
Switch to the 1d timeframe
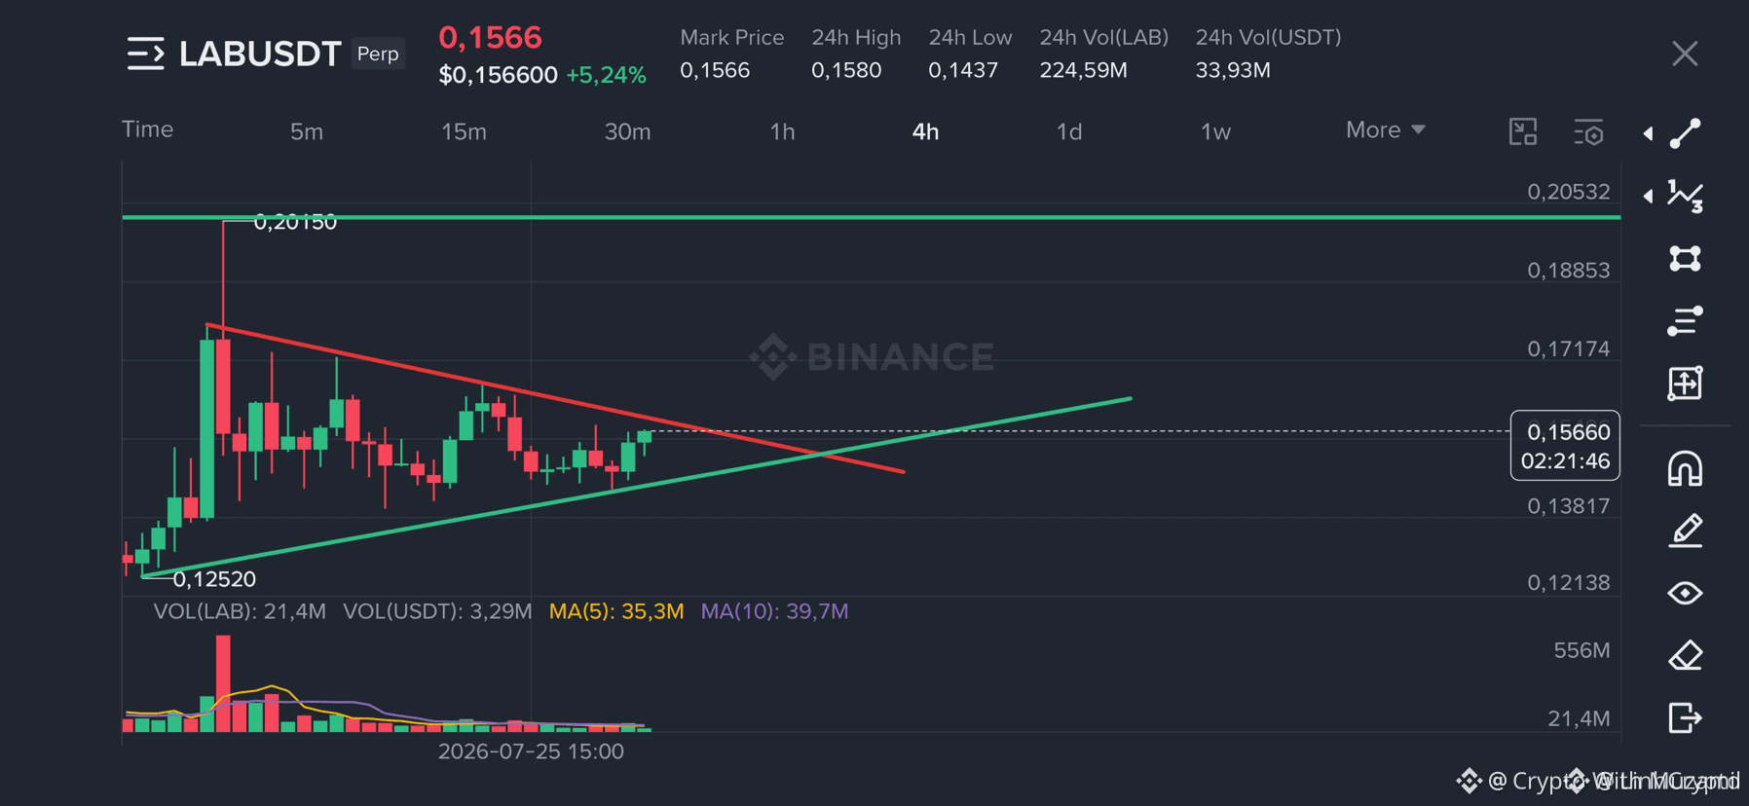pyautogui.click(x=1069, y=131)
